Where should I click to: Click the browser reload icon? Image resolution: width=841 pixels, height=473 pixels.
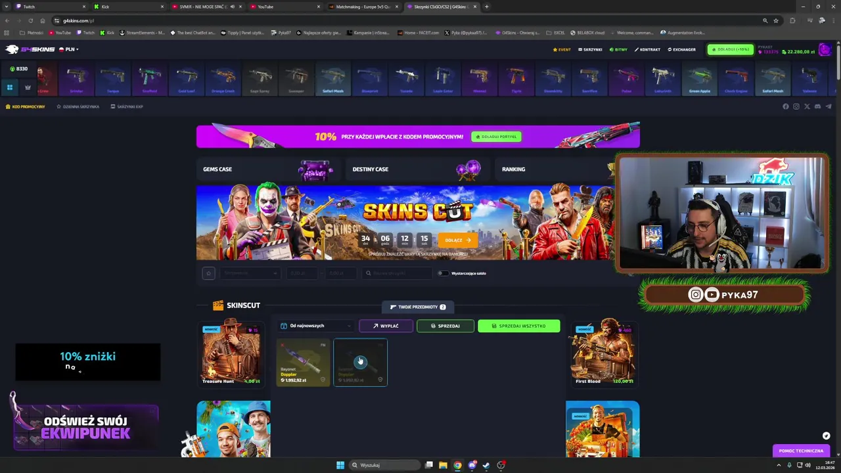click(30, 20)
